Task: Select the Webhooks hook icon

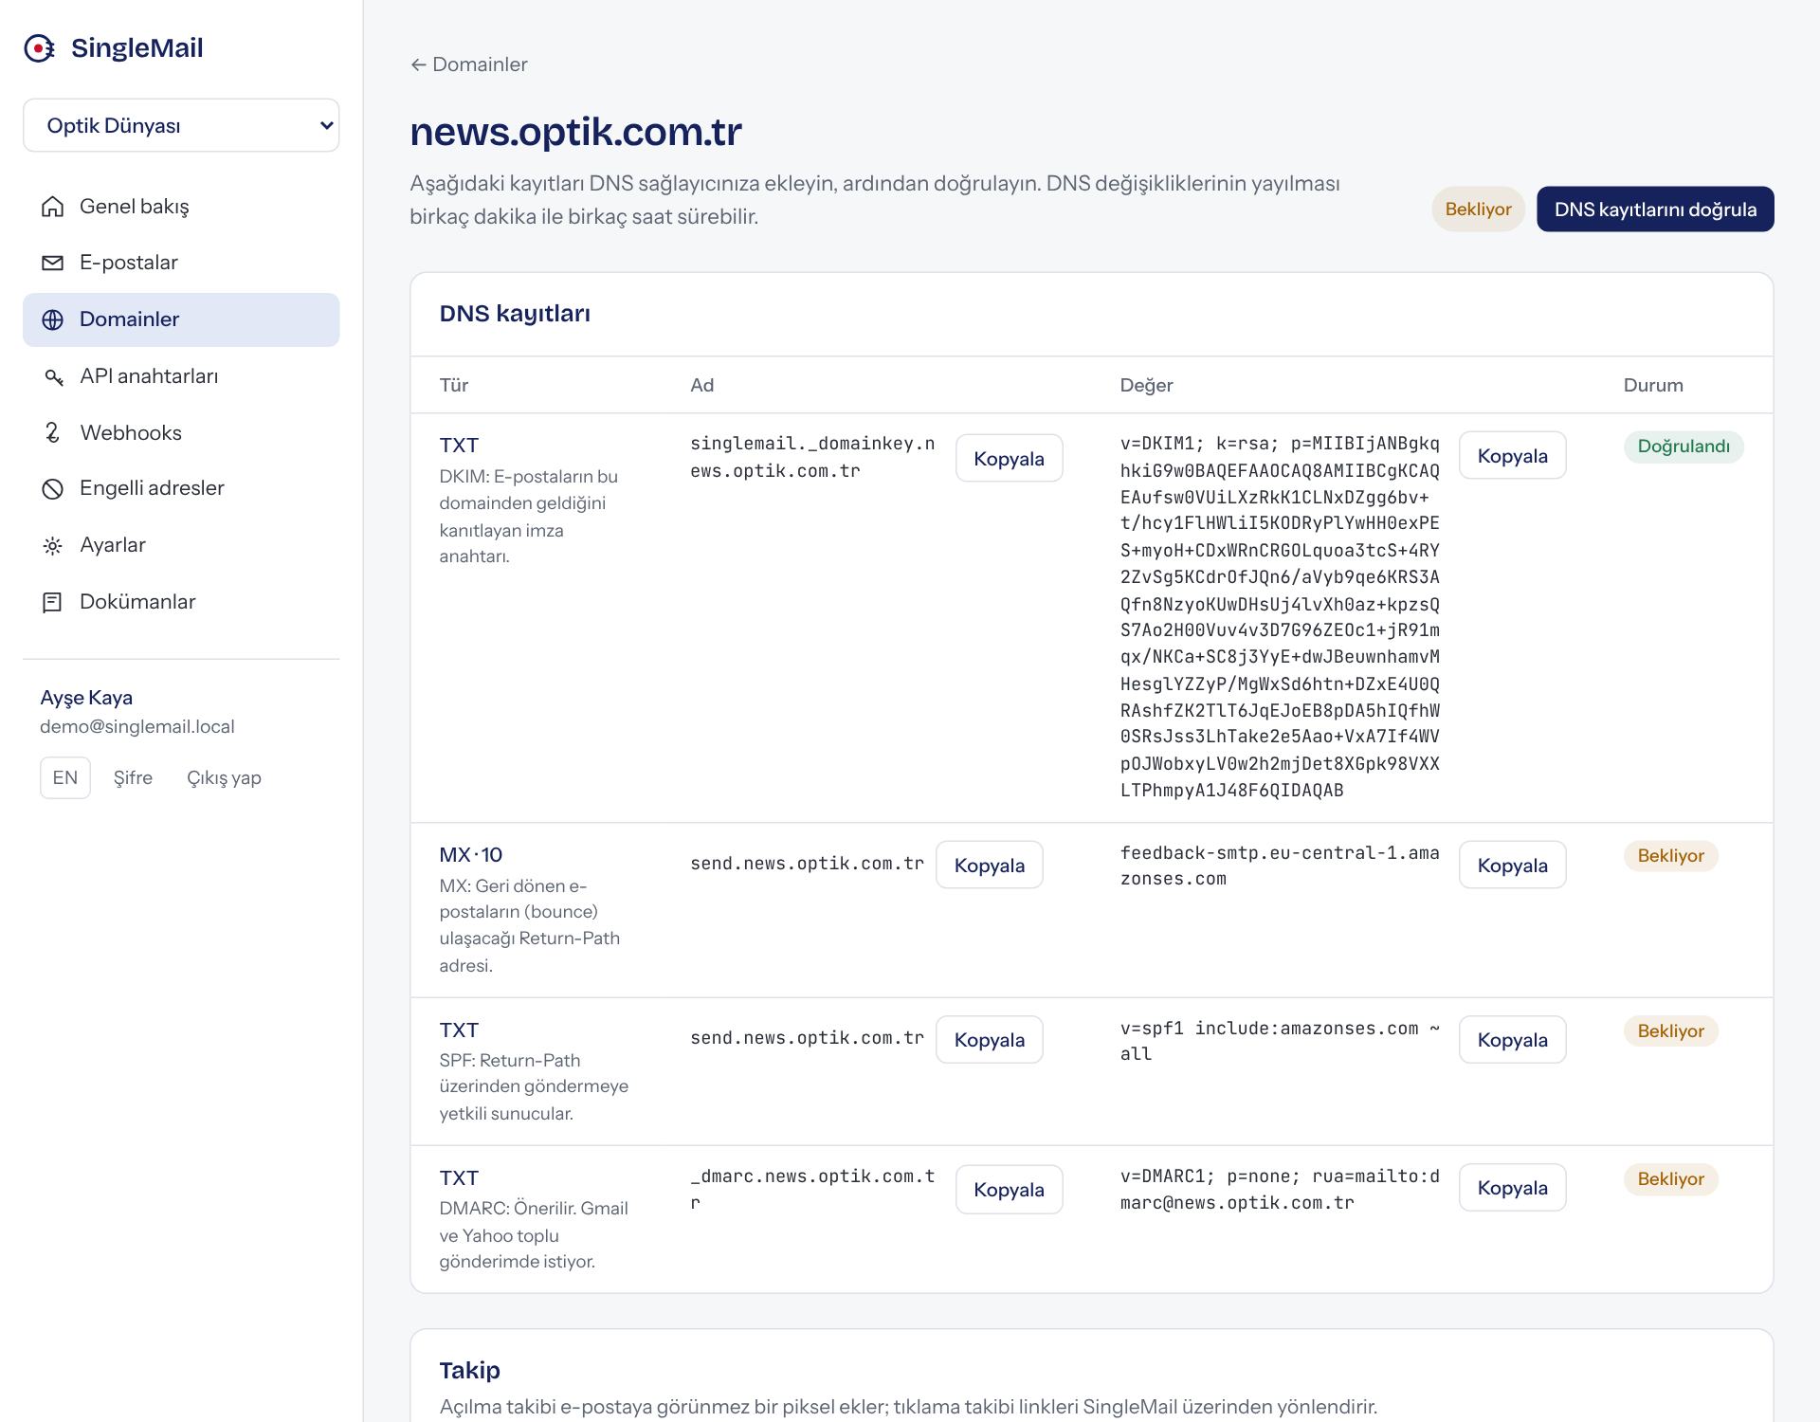Action: pos(53,432)
